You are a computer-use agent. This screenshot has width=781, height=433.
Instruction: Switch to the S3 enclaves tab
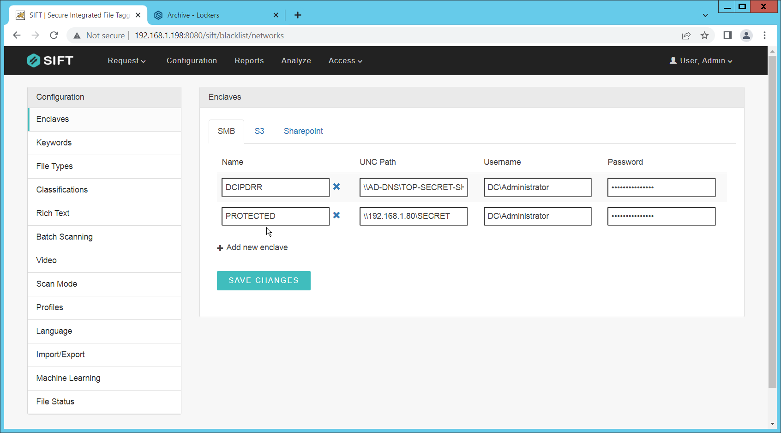point(259,131)
